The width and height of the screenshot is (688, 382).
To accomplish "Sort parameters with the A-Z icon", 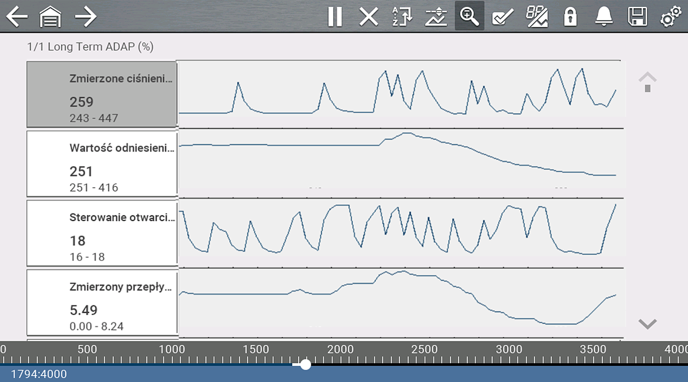I will click(x=402, y=17).
